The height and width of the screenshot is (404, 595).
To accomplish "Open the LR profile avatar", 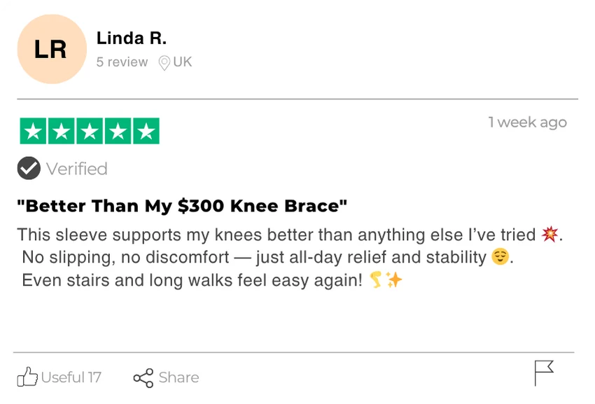I will point(51,49).
